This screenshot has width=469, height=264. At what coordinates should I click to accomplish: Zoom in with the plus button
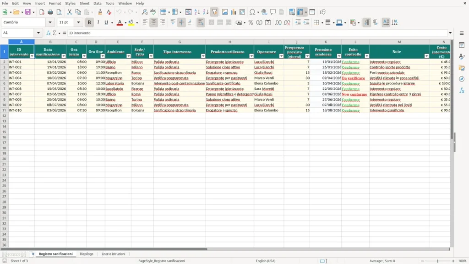(453, 261)
